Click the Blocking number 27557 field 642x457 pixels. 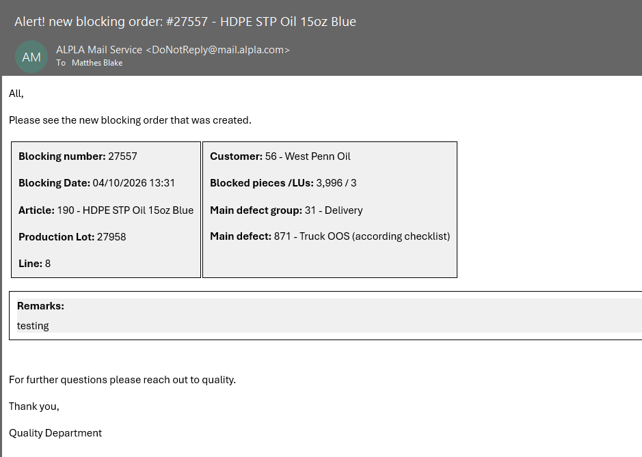click(x=78, y=156)
